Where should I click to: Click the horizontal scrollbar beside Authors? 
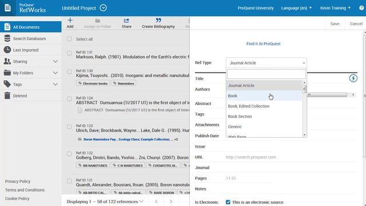(x=327, y=94)
